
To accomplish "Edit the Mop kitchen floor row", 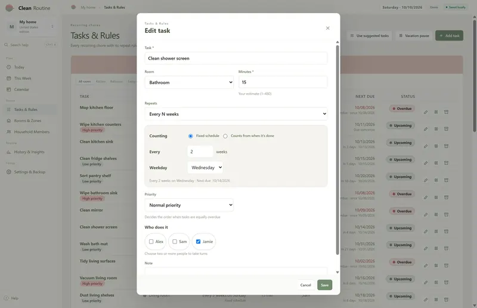I will point(426,112).
